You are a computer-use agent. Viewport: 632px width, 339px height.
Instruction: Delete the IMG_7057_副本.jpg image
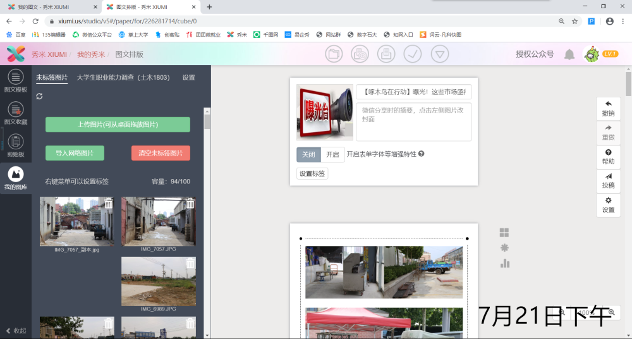tap(109, 204)
